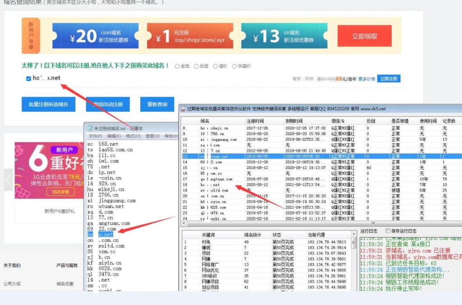Click the 重新查询 button
The width and height of the screenshot is (462, 305).
pos(157,104)
